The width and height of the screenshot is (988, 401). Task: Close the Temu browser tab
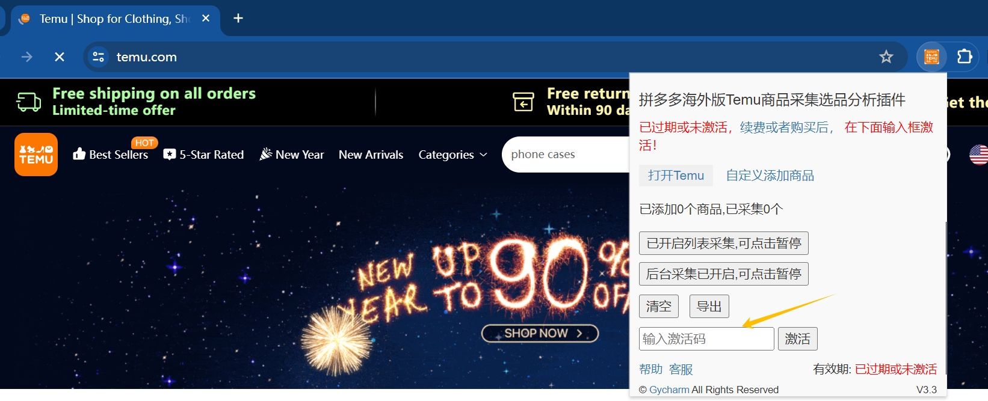click(x=206, y=19)
